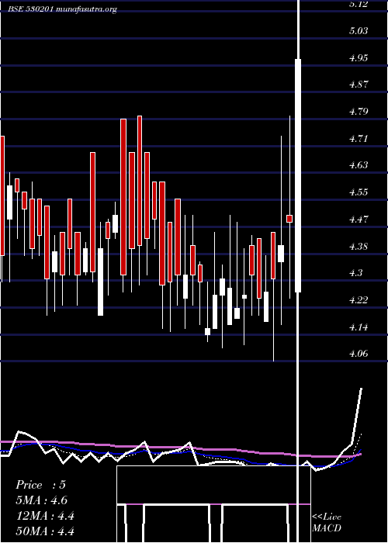Screen dimensions: 388x543
Task: Click the 4.38 price axis label
Action: pos(359,246)
